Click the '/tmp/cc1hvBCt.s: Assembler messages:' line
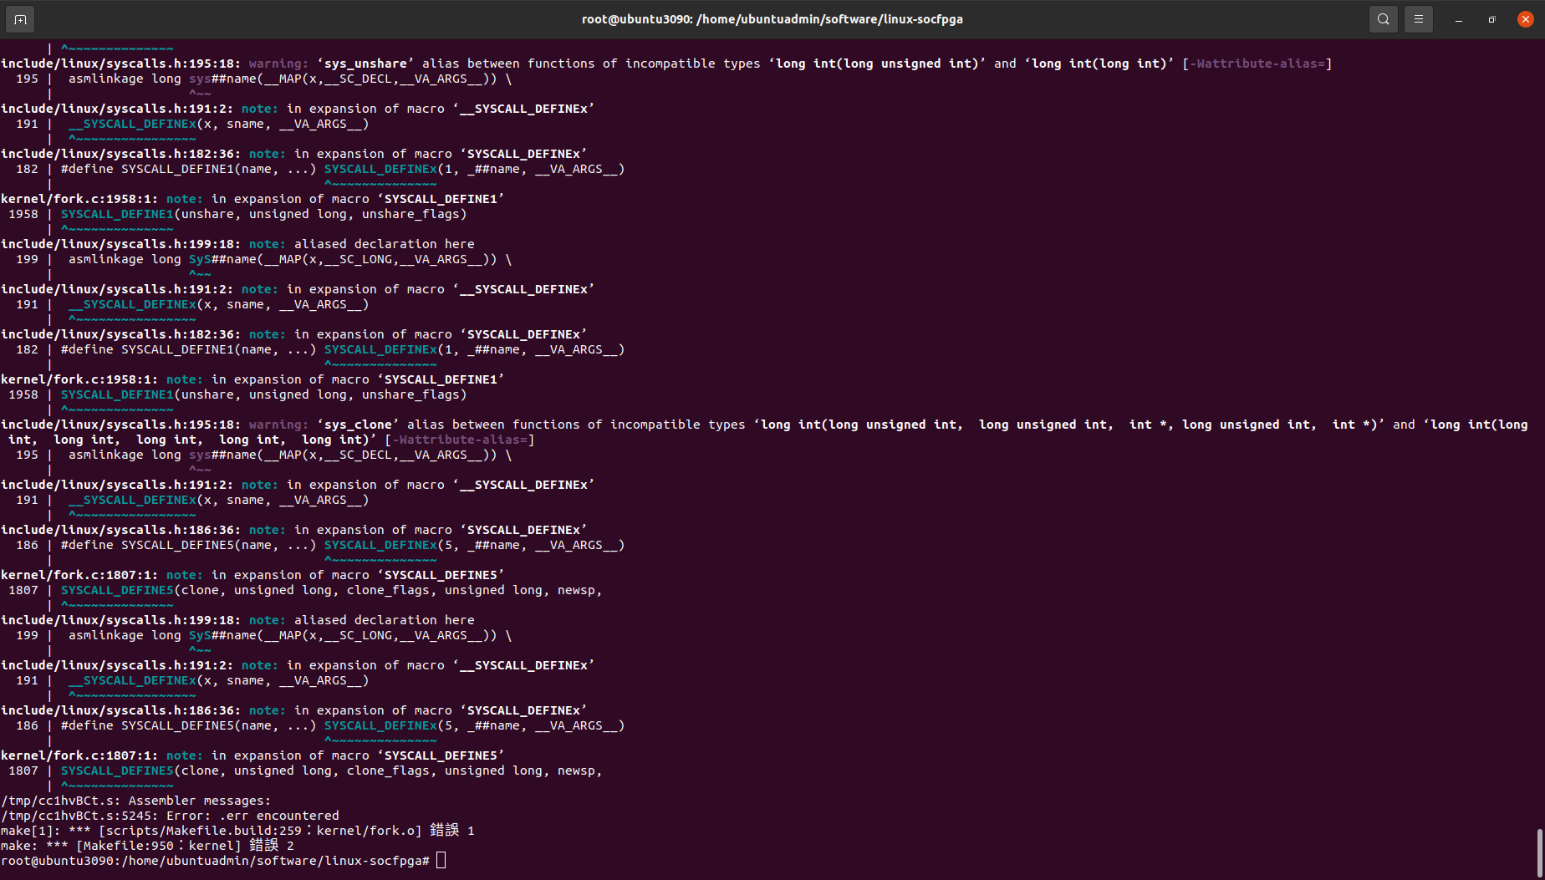Viewport: 1545px width, 880px height. (x=135, y=801)
